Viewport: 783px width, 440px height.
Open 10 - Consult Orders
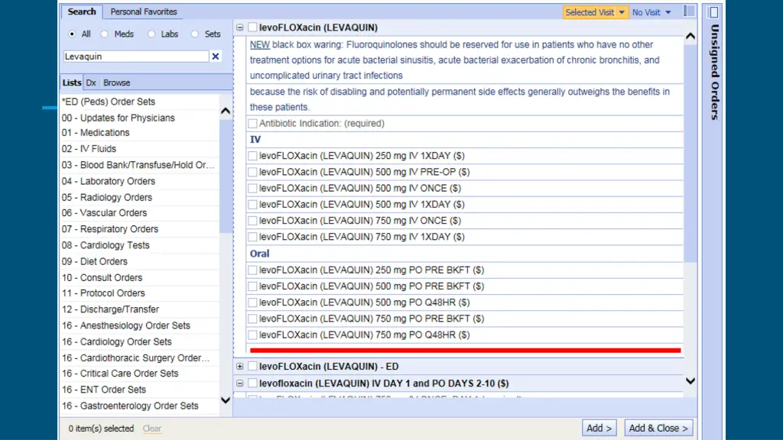[x=102, y=277]
